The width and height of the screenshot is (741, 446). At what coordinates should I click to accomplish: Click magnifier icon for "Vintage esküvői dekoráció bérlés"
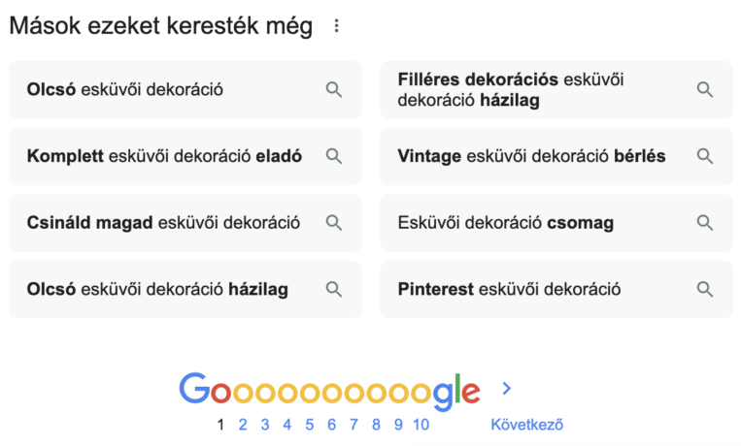(x=705, y=156)
